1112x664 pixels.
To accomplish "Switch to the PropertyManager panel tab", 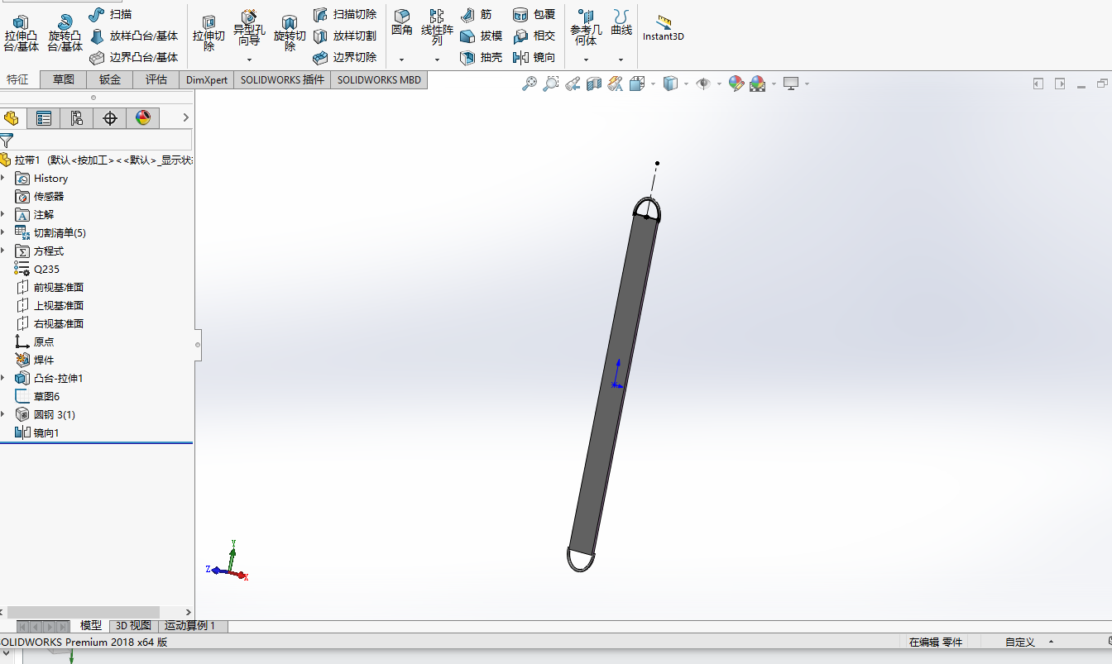I will [43, 118].
